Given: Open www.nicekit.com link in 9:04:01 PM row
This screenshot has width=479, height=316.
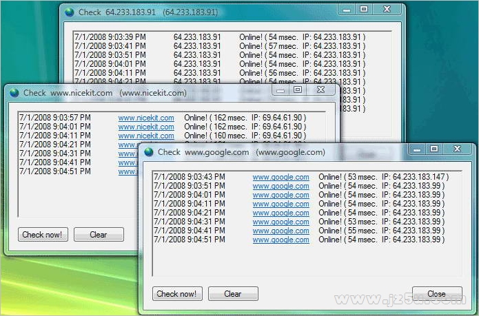Looking at the screenshot, I should pyautogui.click(x=146, y=127).
